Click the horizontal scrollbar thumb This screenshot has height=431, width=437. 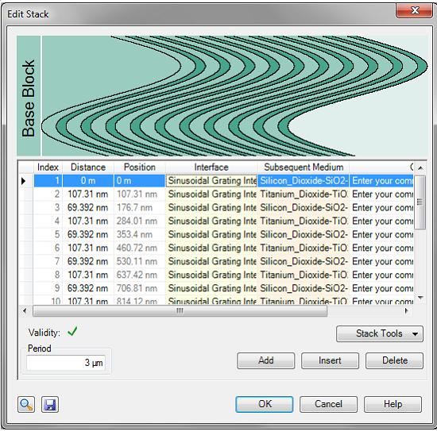click(x=180, y=310)
